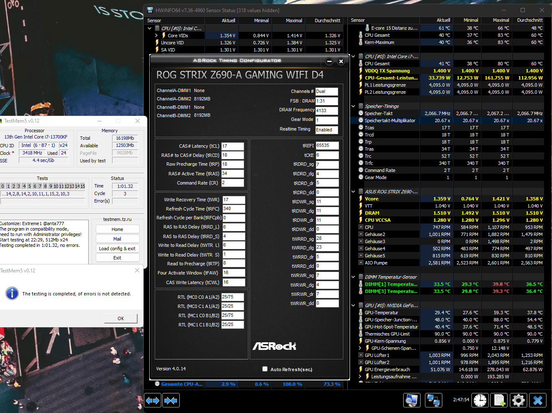Click the HWiNFO expand-columns arrows icon
The height and width of the screenshot is (413, 552).
pos(153,400)
